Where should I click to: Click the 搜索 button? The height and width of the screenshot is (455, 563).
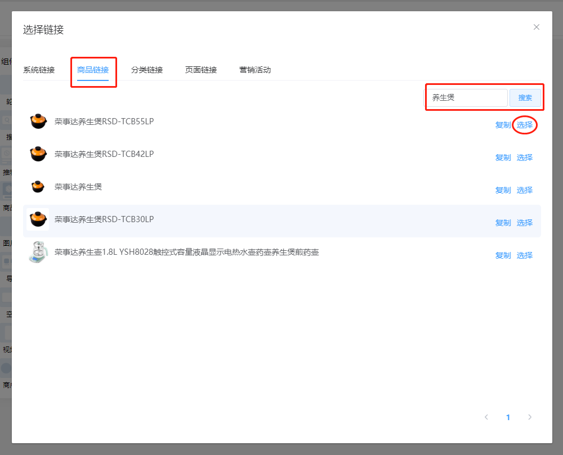click(525, 97)
